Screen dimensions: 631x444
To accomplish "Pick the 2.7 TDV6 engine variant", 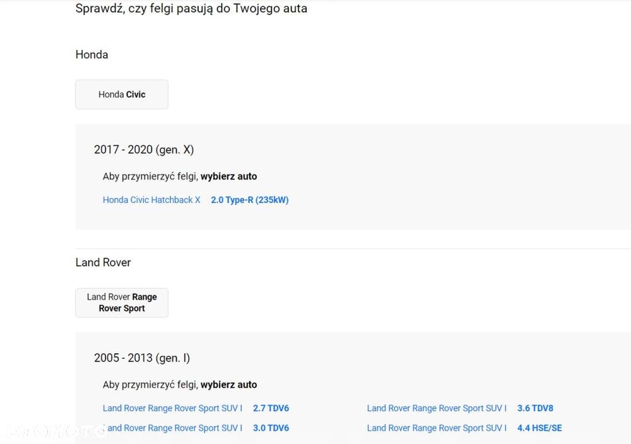I will point(271,408).
